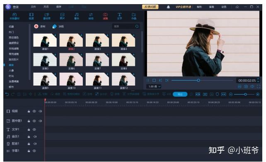Click the blue 导出 export button

[180, 94]
